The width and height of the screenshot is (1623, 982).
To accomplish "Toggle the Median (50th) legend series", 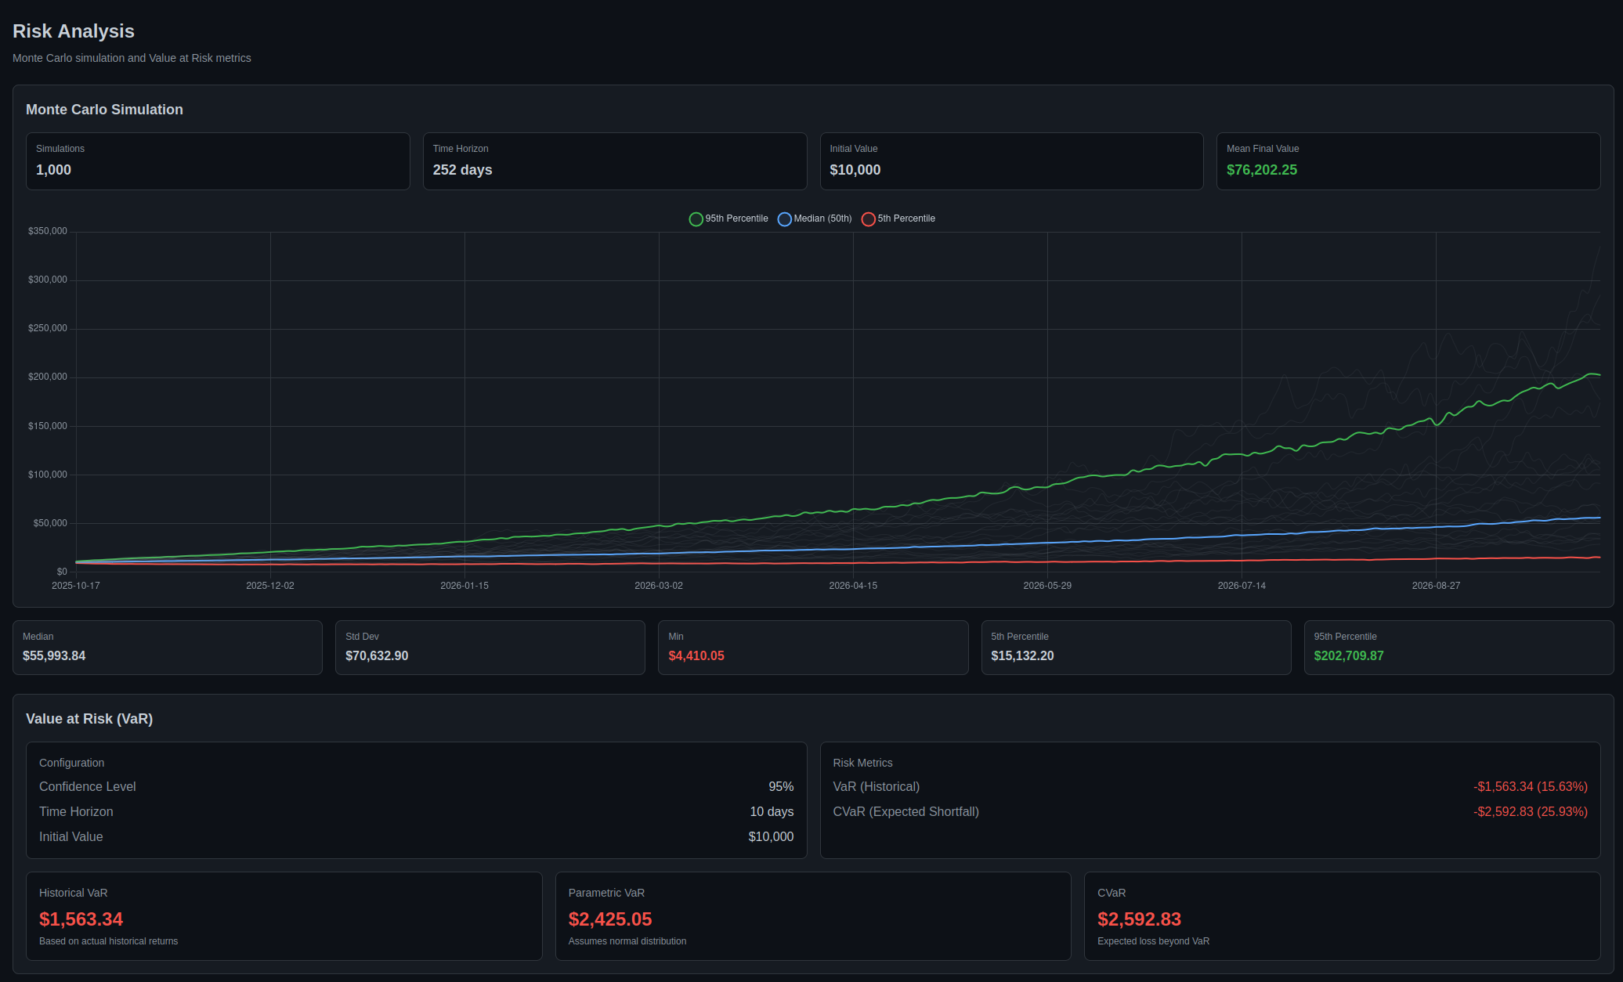I will pyautogui.click(x=822, y=218).
